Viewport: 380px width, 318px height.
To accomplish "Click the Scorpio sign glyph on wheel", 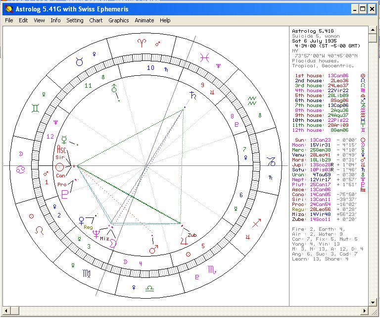I will 212,270.
